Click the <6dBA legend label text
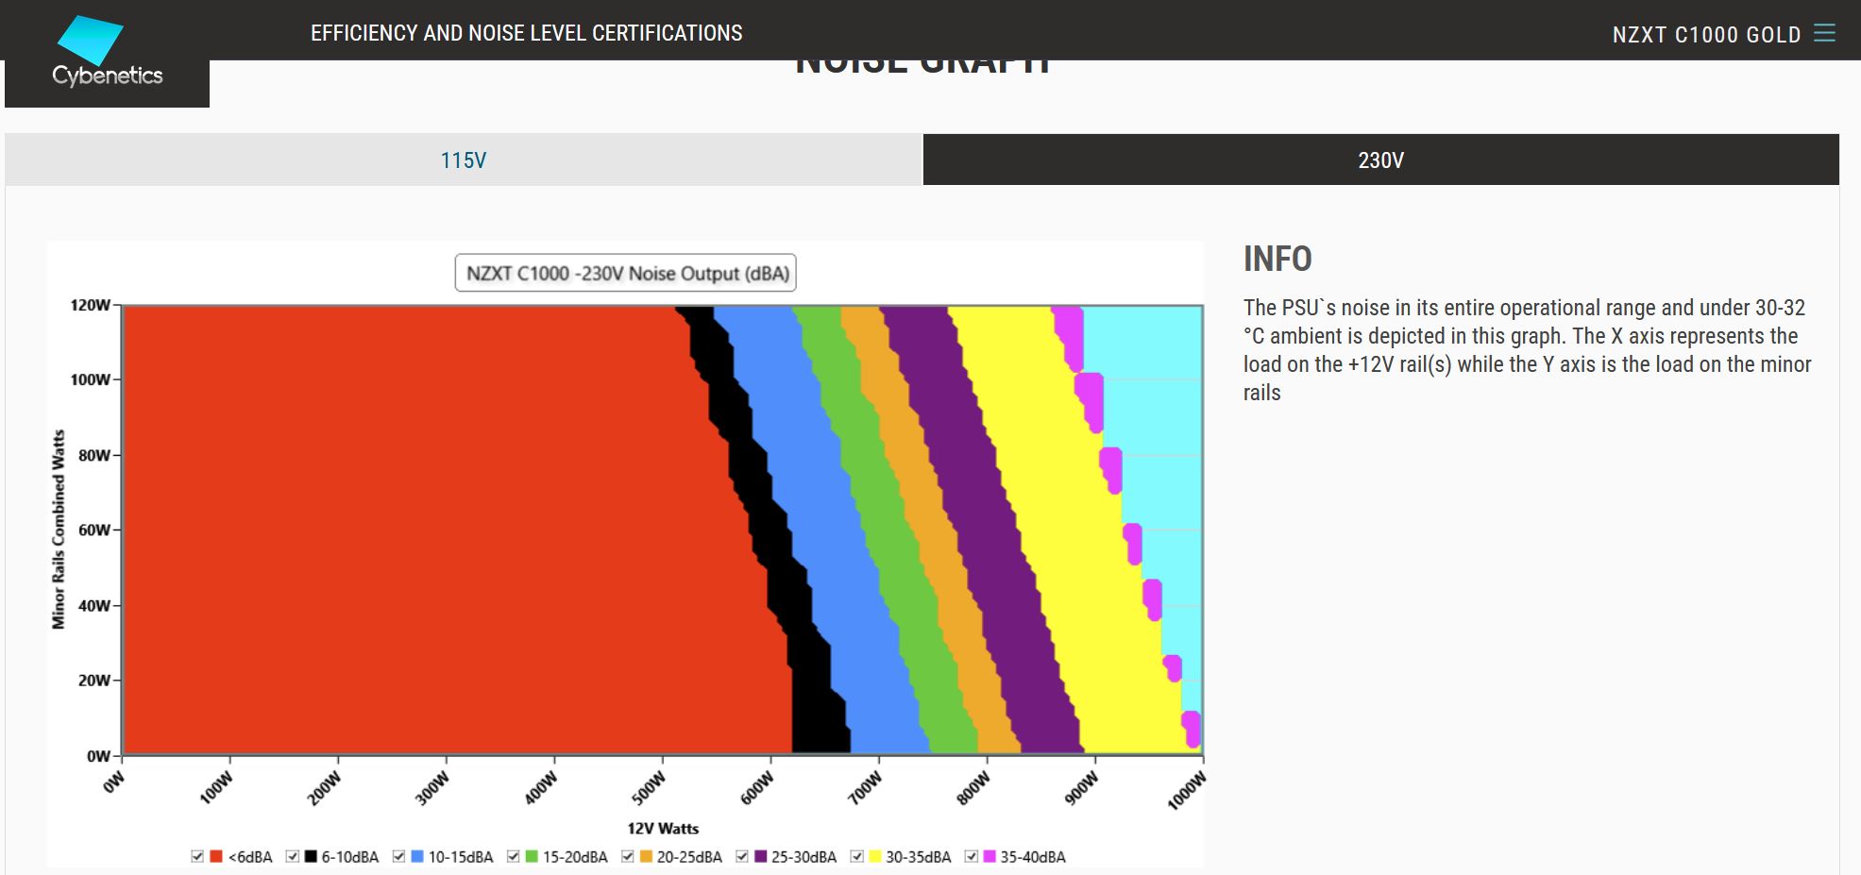The width and height of the screenshot is (1861, 875). 250,857
